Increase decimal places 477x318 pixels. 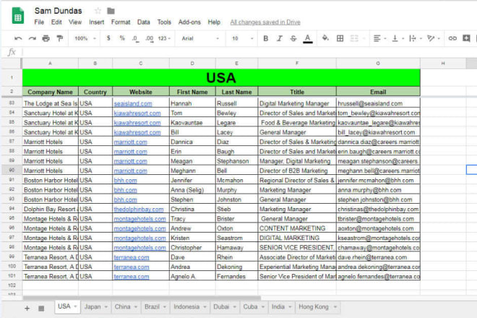(x=149, y=38)
